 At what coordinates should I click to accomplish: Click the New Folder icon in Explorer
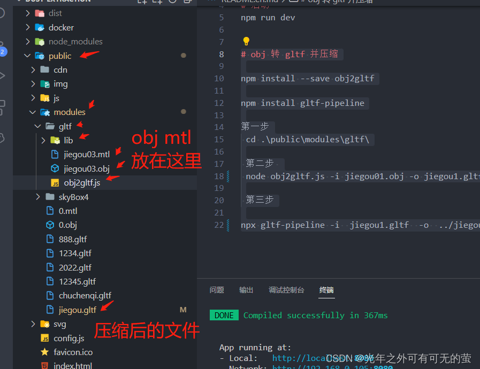(157, 3)
